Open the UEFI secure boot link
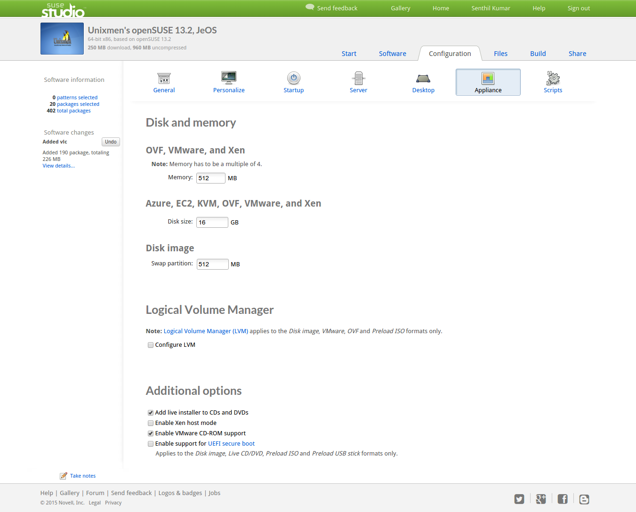 (231, 443)
